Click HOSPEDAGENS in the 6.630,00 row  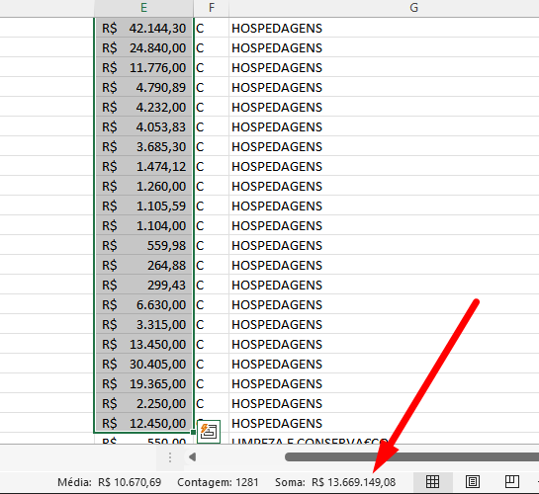[277, 304]
